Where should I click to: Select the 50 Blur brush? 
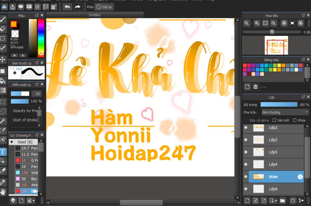coord(27,179)
